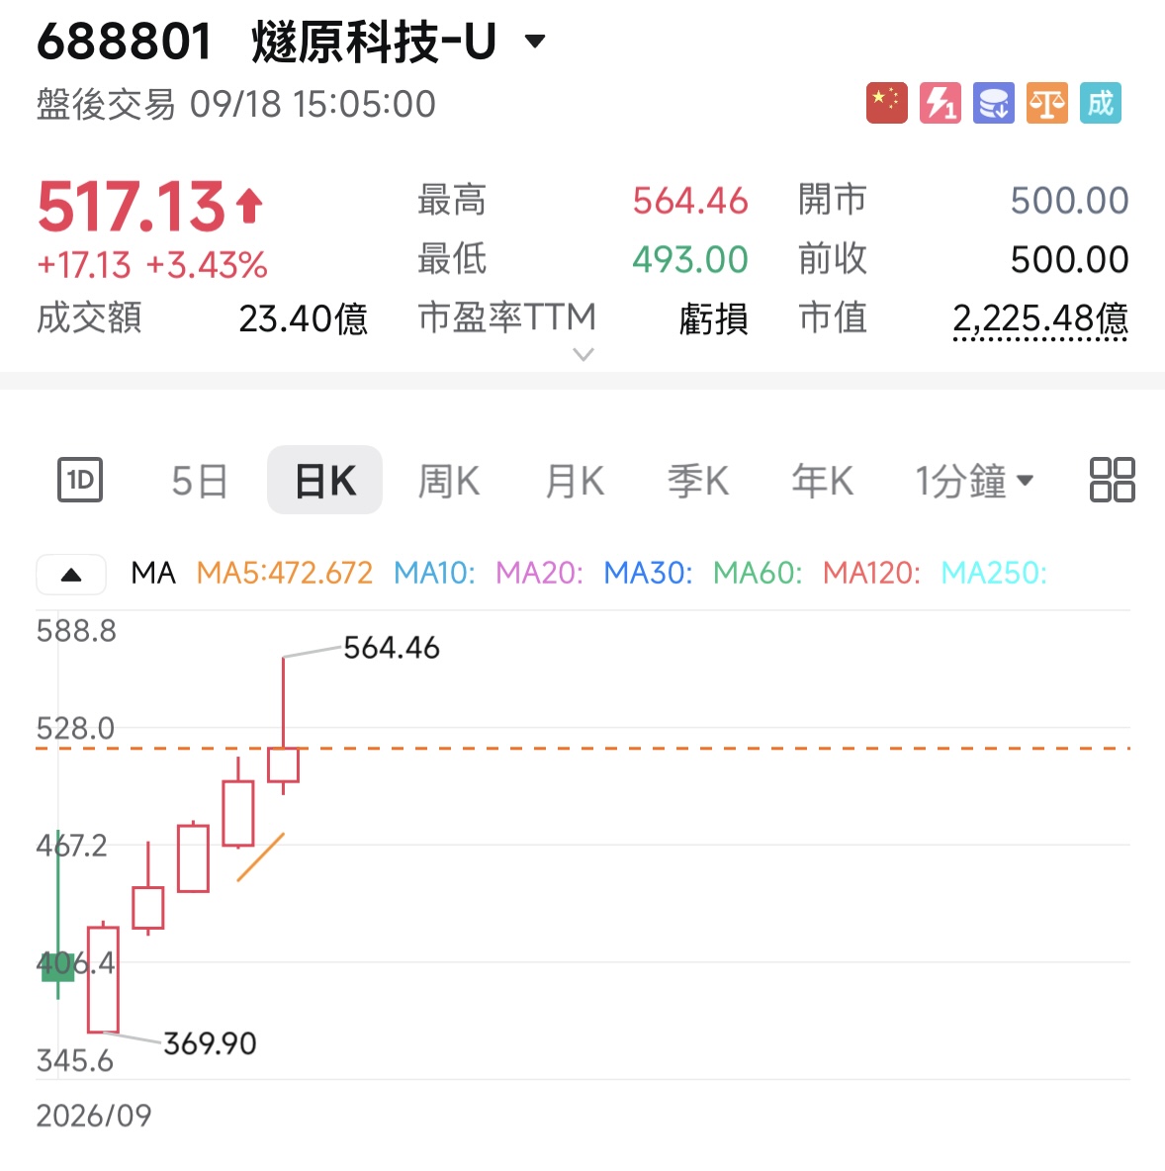The image size is (1165, 1171).
Task: Tap the stock code 688801
Action: [x=124, y=42]
